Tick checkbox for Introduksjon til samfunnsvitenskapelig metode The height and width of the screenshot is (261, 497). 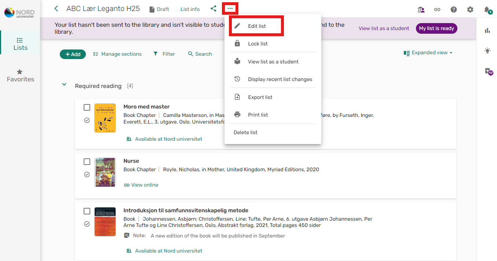87,211
